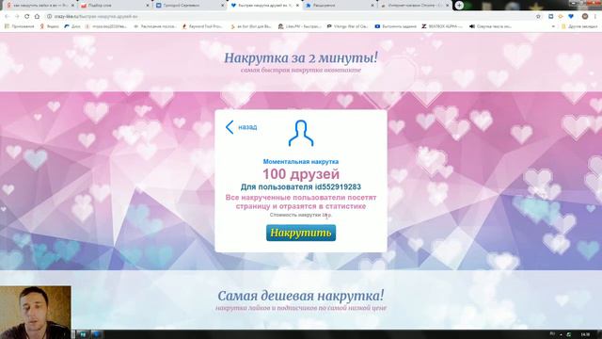The height and width of the screenshot is (339, 602).
Task: Bookmark this page with the star icon
Action: click(x=538, y=17)
